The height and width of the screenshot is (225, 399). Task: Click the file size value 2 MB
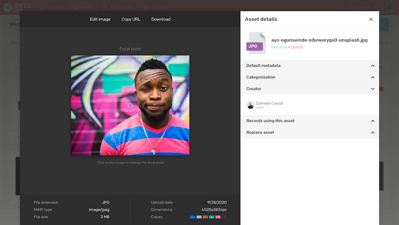[105, 217]
